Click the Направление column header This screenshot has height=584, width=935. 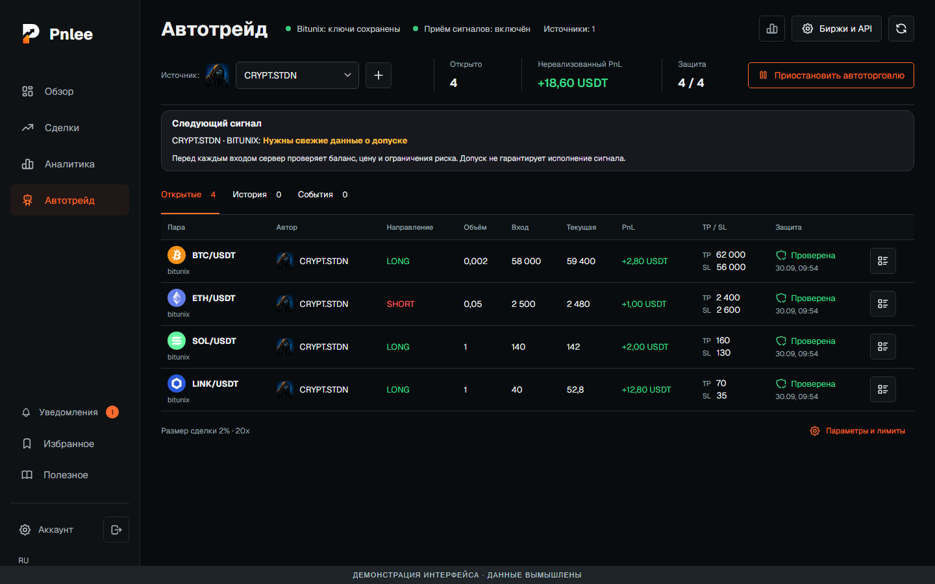(410, 227)
